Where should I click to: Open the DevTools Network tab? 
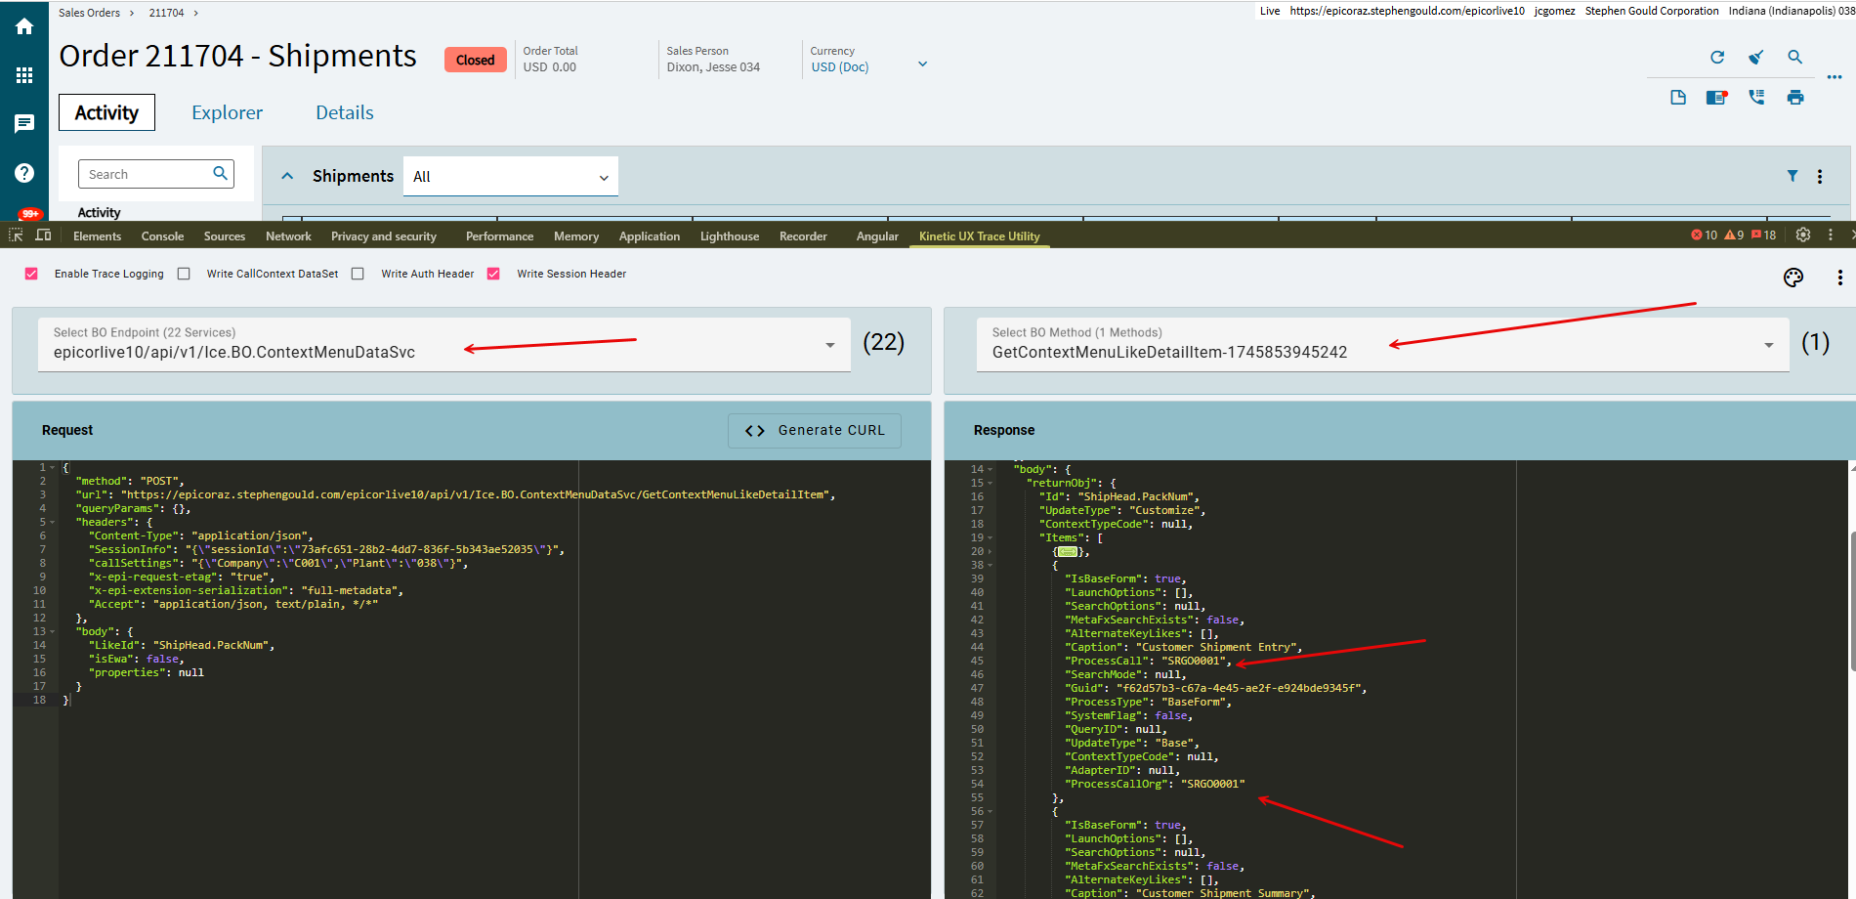pyautogui.click(x=288, y=235)
